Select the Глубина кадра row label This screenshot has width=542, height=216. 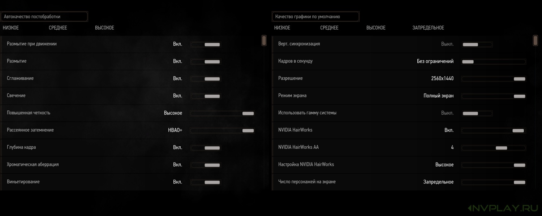point(21,147)
